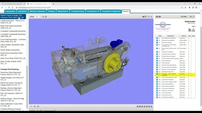This screenshot has height=113, width=202.
Task: Click the browser address bar
Action: point(98,8)
